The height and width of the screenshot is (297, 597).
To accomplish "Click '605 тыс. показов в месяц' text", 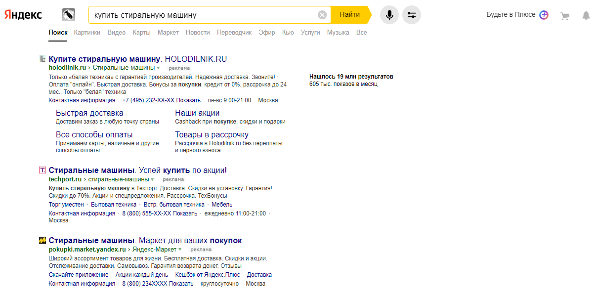I will tap(343, 84).
